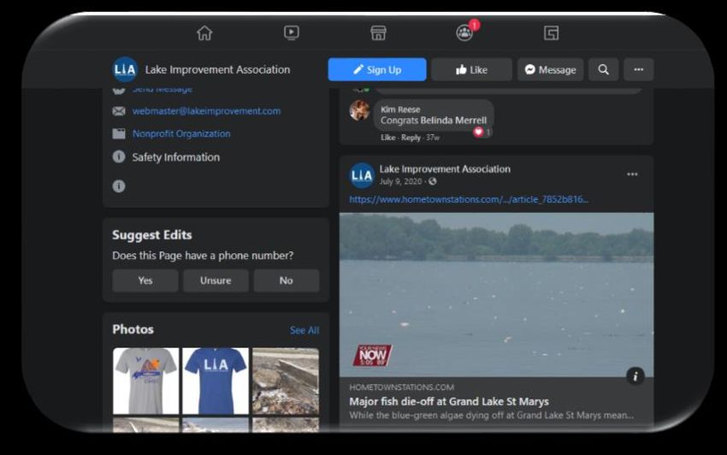Click the July 9, 2020 post date
The width and height of the screenshot is (727, 455).
pyautogui.click(x=400, y=181)
